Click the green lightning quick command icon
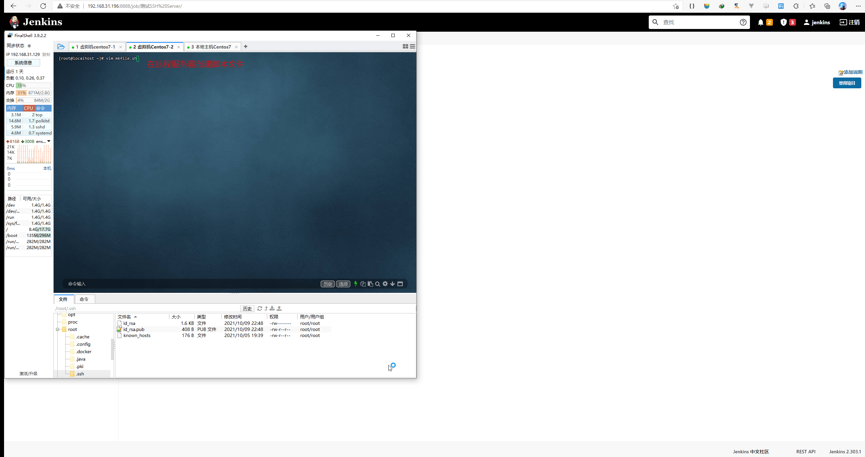This screenshot has width=865, height=457. coord(355,284)
